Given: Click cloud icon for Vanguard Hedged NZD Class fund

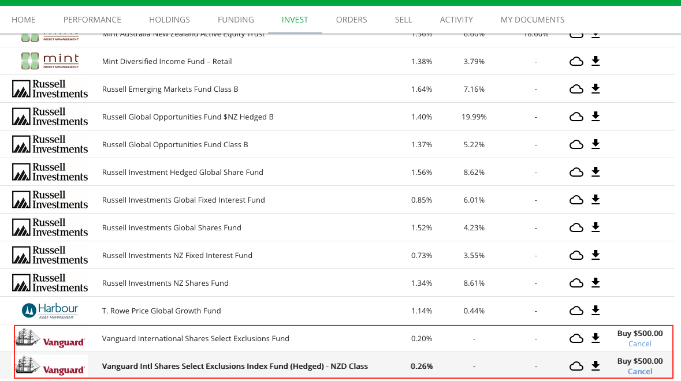Looking at the screenshot, I should click(576, 366).
